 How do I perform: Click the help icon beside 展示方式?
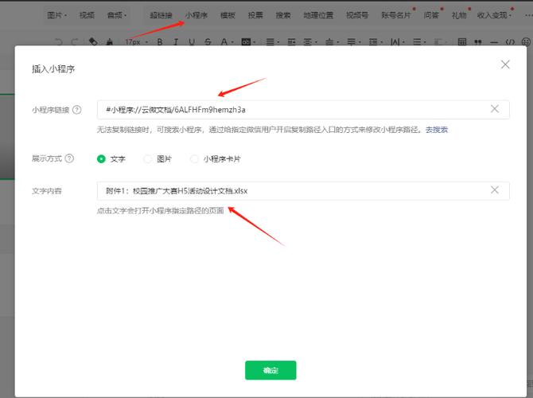(69, 158)
